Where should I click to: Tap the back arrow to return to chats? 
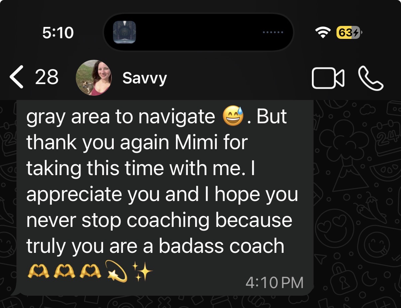tap(17, 77)
